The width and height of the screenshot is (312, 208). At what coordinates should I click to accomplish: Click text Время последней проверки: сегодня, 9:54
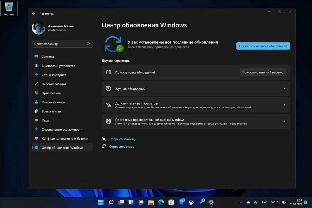(x=158, y=47)
